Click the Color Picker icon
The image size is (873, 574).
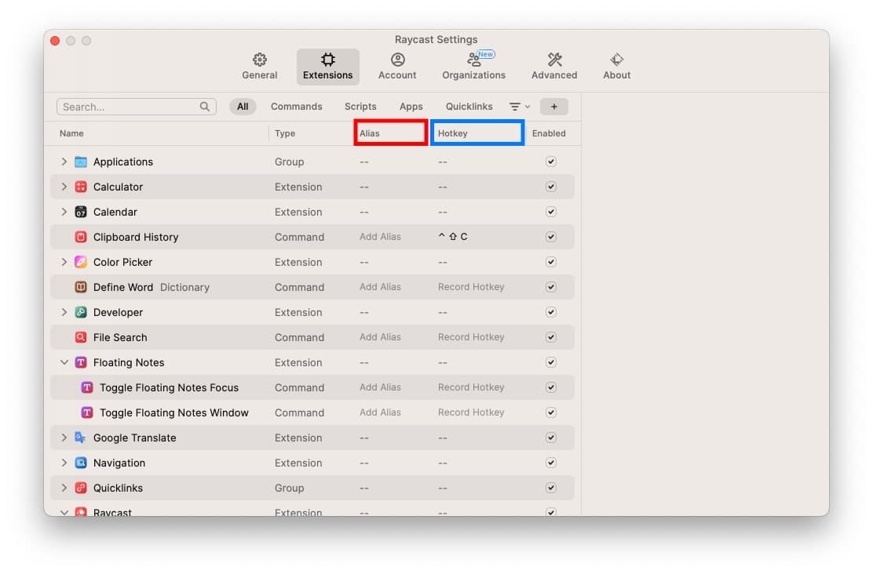pyautogui.click(x=81, y=262)
